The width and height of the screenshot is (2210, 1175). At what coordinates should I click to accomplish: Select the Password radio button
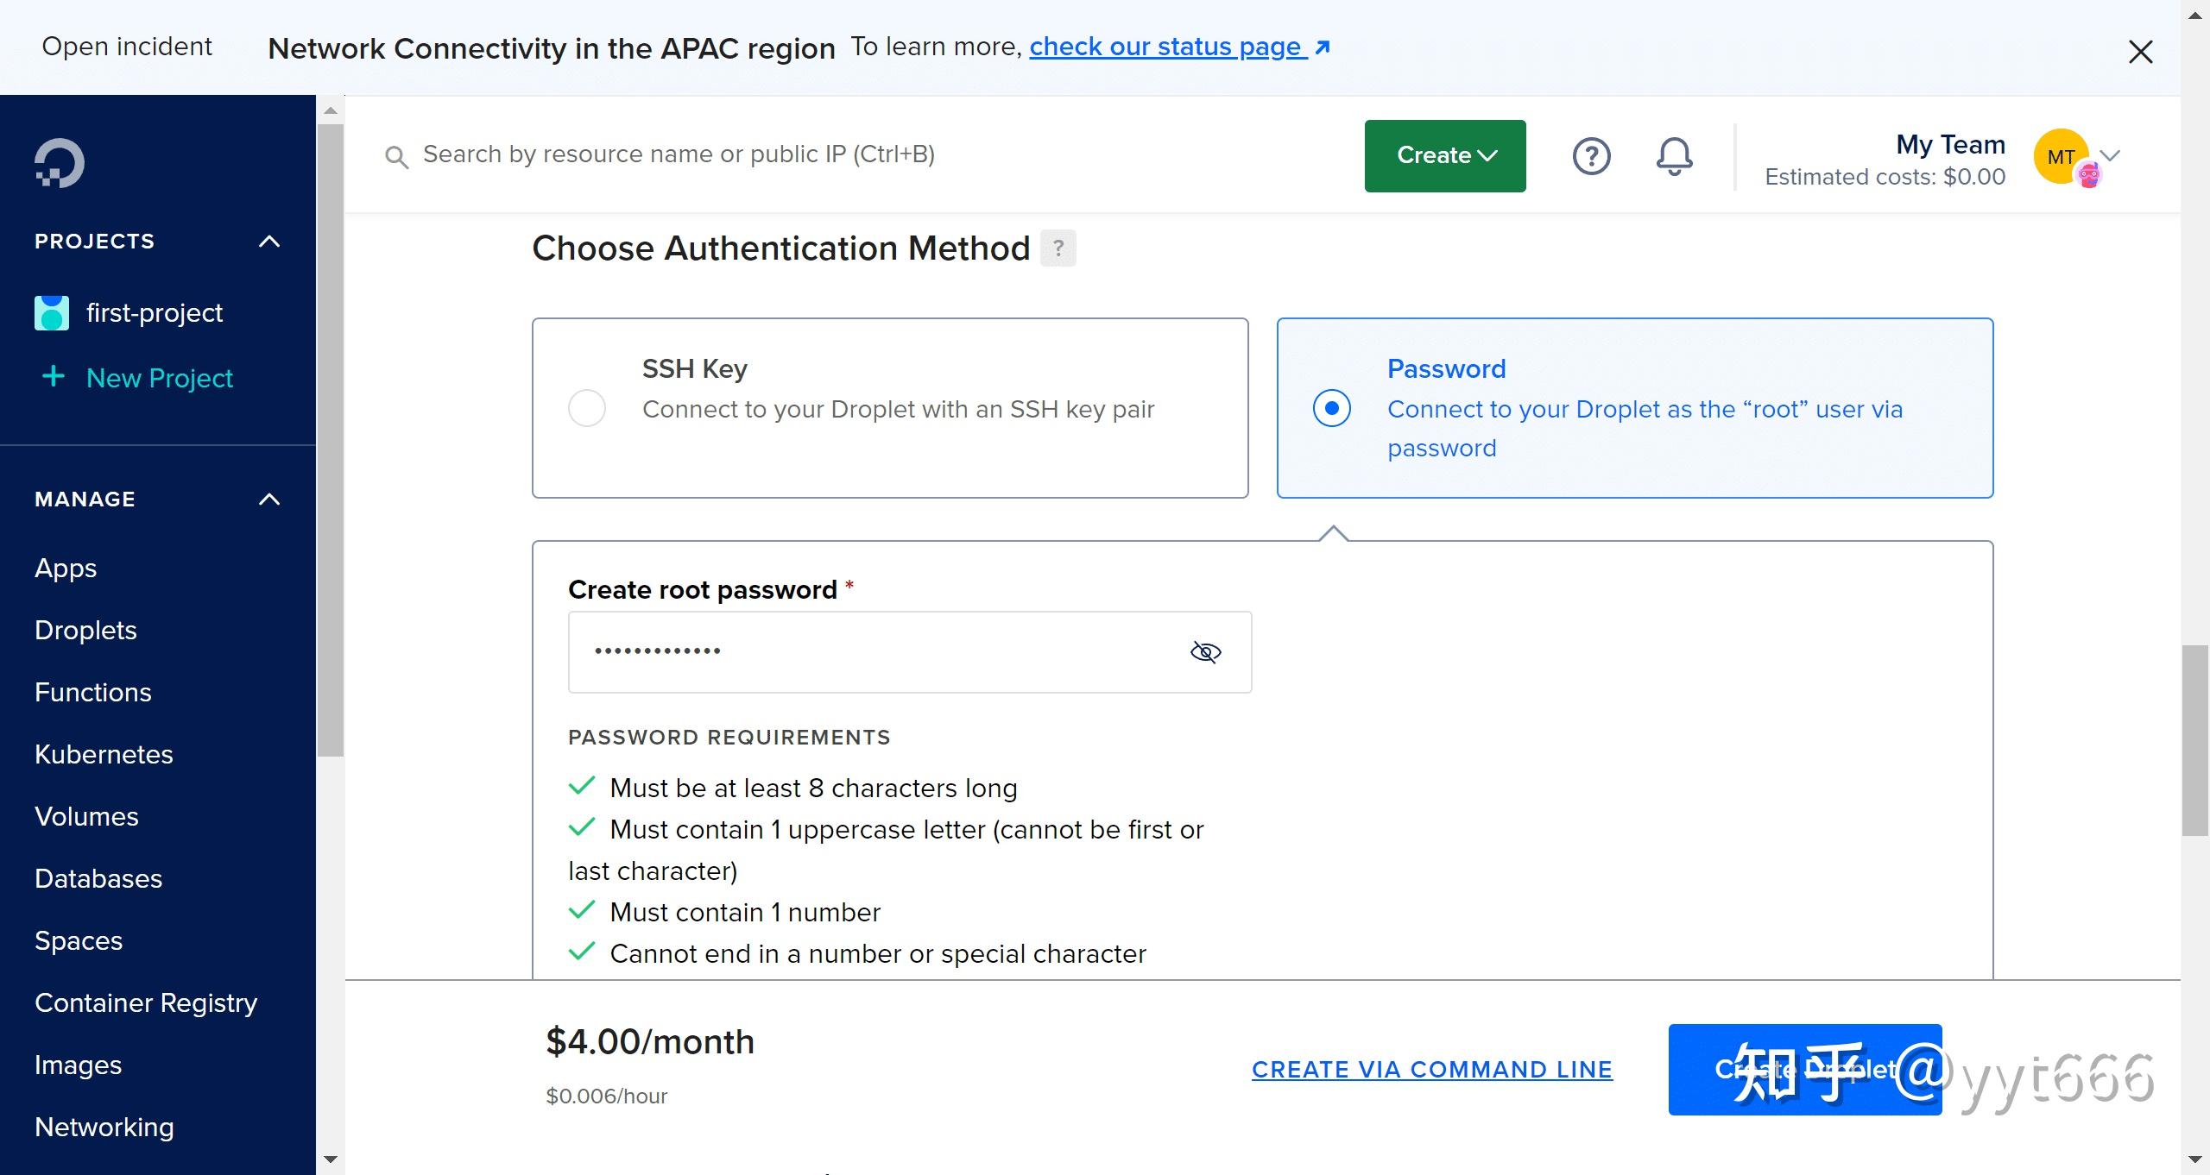tap(1331, 408)
